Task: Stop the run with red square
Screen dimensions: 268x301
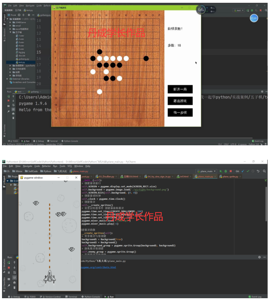Action: 9,268
